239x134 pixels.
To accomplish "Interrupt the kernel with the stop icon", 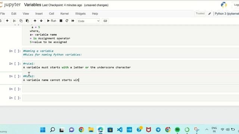I will coord(61,21).
